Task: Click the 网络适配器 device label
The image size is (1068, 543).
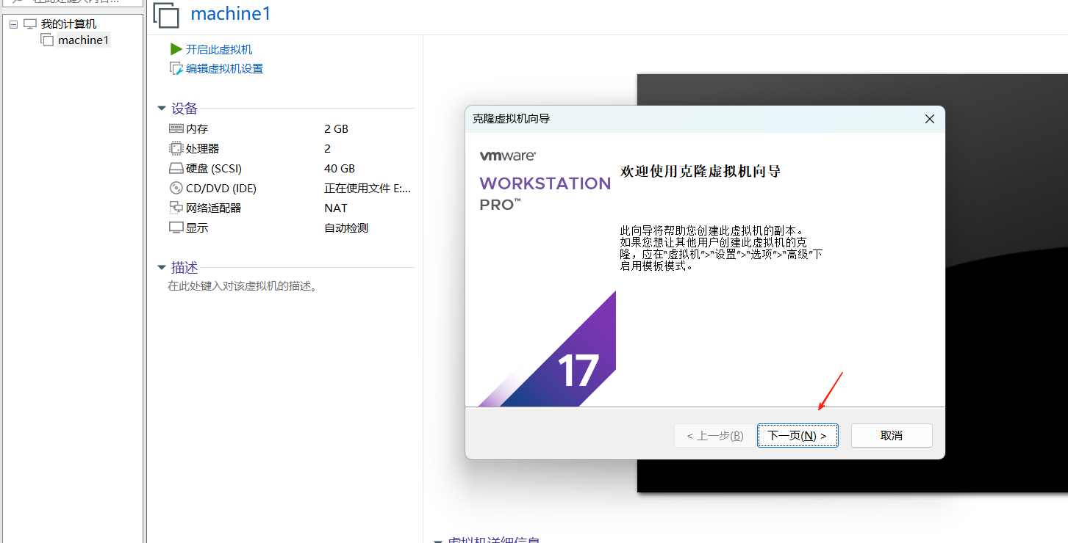Action: click(213, 208)
